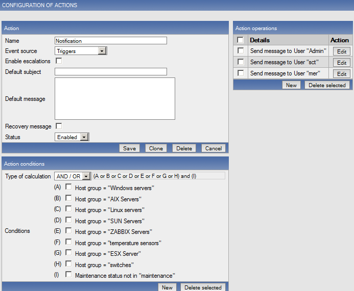Edit the "mer" user message operation

tap(342, 74)
